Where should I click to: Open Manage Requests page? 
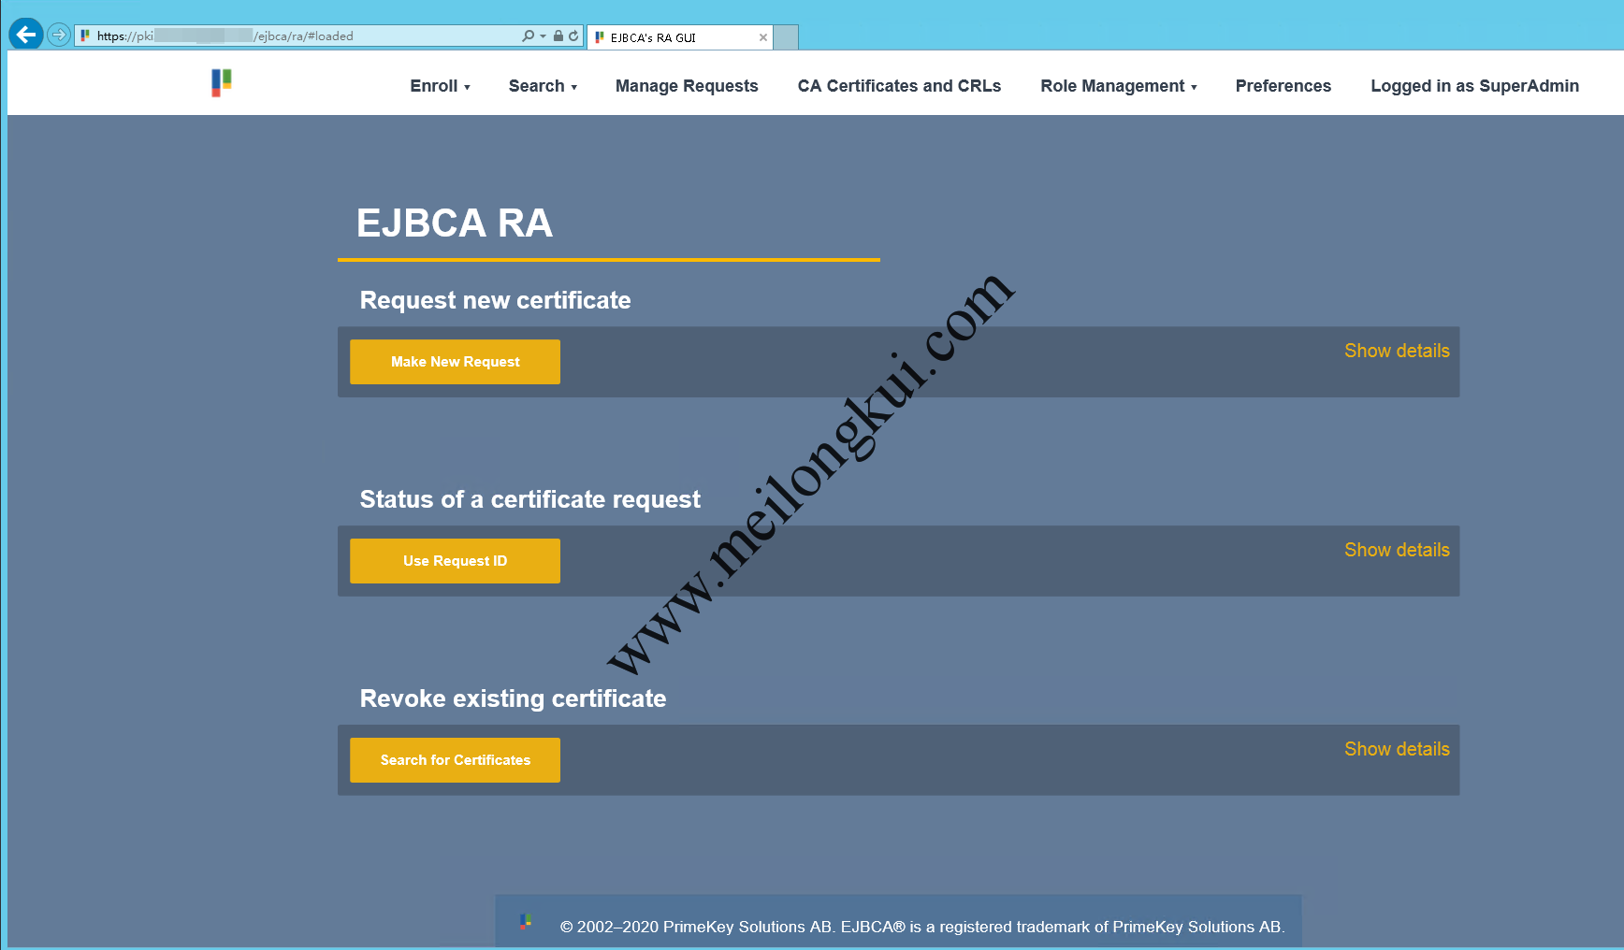coord(687,86)
